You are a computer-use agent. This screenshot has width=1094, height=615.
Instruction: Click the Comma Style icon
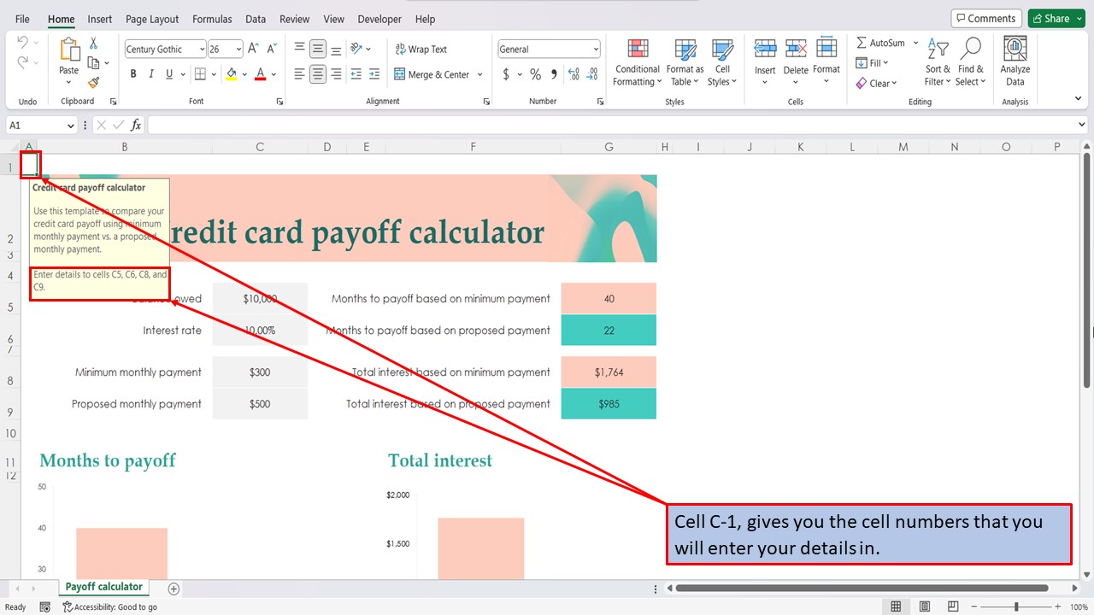click(x=553, y=74)
